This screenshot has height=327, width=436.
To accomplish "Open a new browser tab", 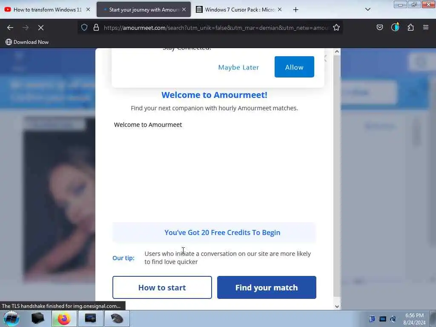I will click(295, 10).
